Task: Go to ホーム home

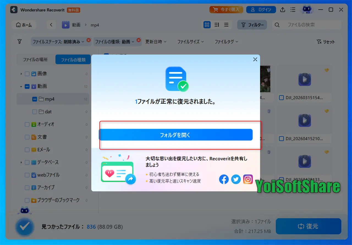Action: 24,25
